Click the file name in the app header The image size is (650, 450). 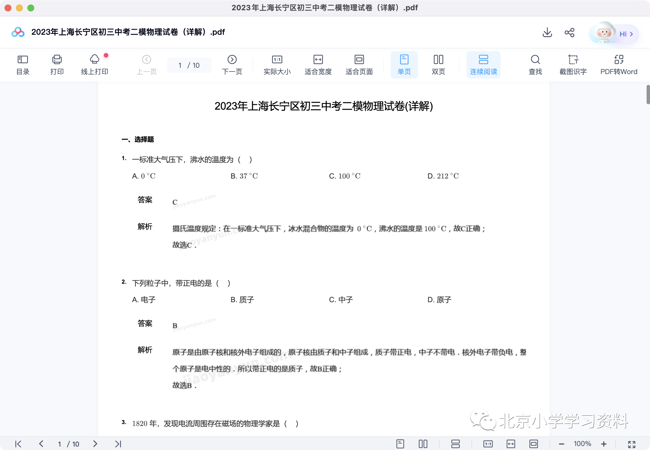point(128,32)
